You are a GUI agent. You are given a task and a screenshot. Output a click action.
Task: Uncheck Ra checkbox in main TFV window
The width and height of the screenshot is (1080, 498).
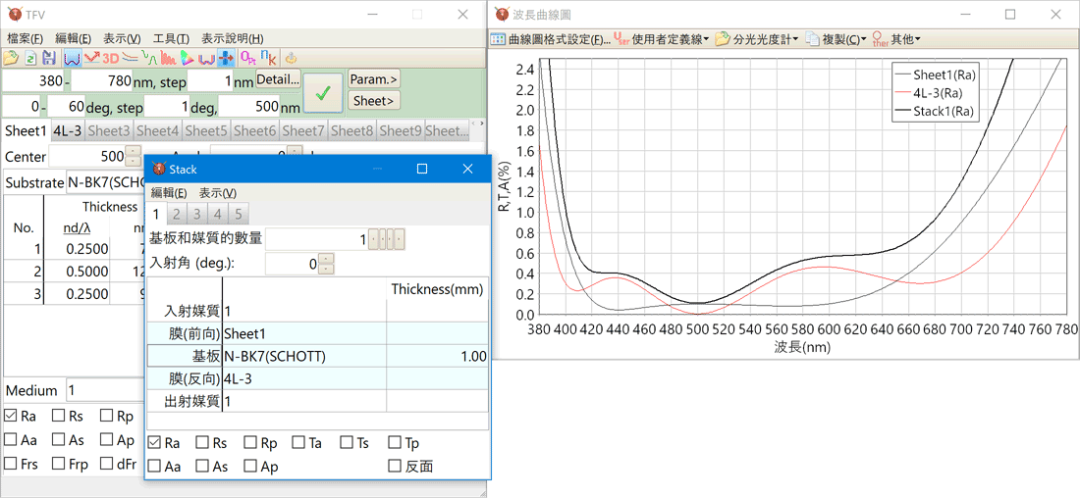tap(11, 416)
